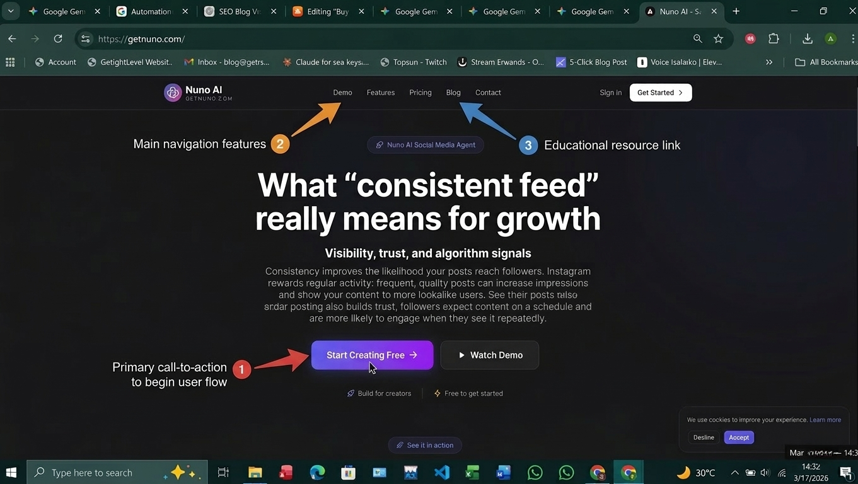858x484 pixels.
Task: Reload the page with the refresh icon
Action: tap(58, 39)
